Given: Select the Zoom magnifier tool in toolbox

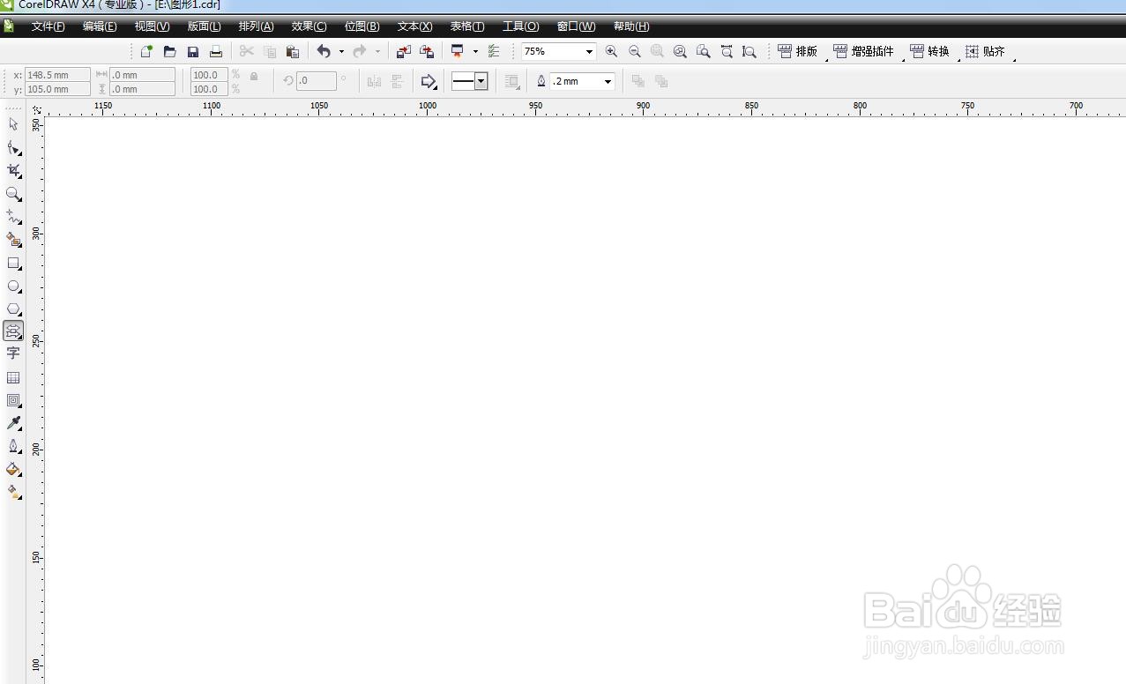Looking at the screenshot, I should point(13,194).
